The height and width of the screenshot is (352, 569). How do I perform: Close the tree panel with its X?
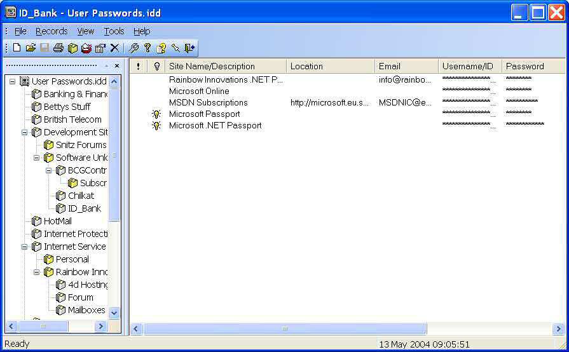[117, 65]
